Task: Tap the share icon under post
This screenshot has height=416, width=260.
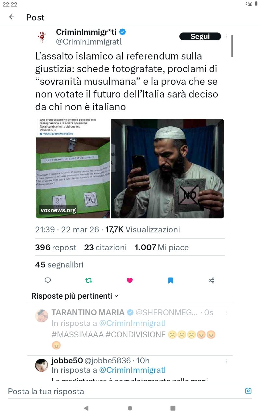Action: point(211,280)
